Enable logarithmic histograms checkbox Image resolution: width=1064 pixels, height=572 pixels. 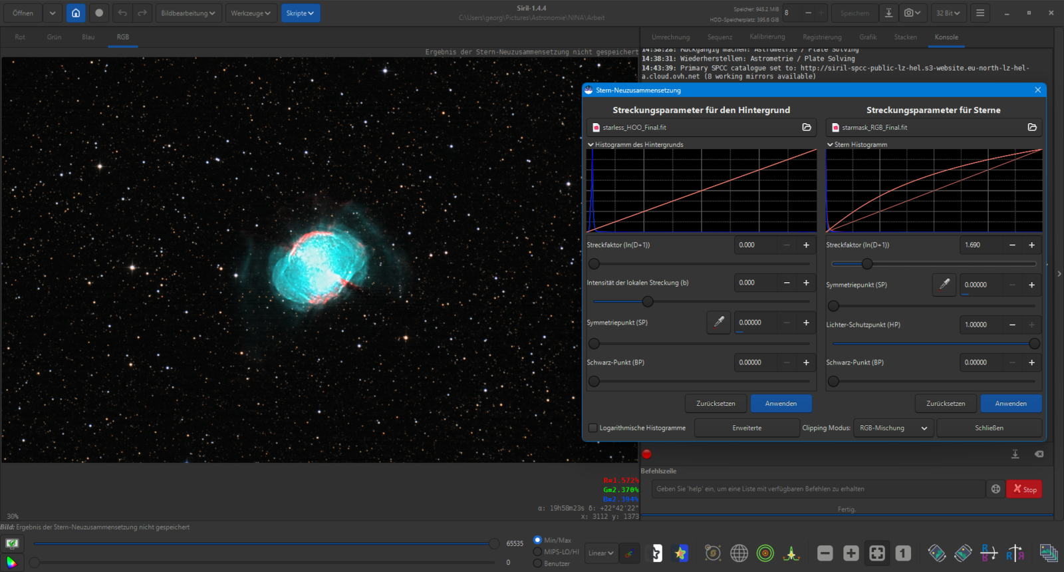593,428
